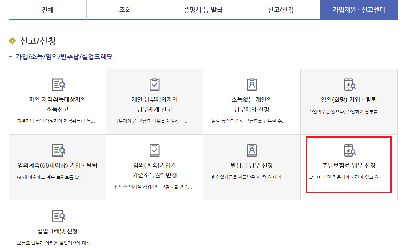Open 반납금 납부 신청 title
This screenshot has width=405, height=248.
pos(252,165)
